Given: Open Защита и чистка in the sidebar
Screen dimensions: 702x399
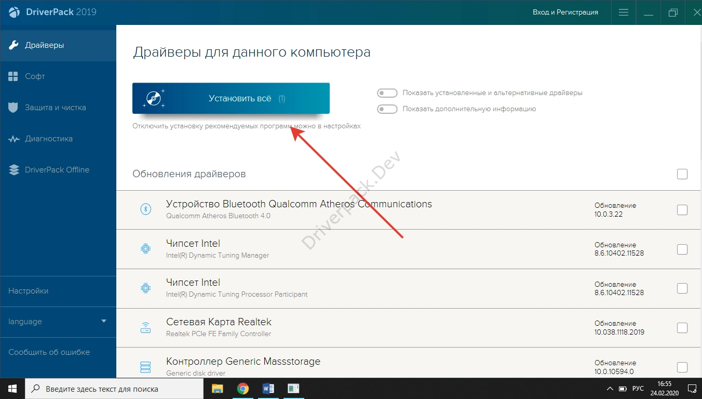Looking at the screenshot, I should point(58,108).
